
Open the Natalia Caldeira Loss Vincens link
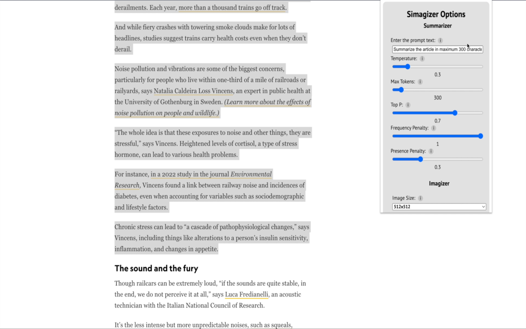point(193,91)
